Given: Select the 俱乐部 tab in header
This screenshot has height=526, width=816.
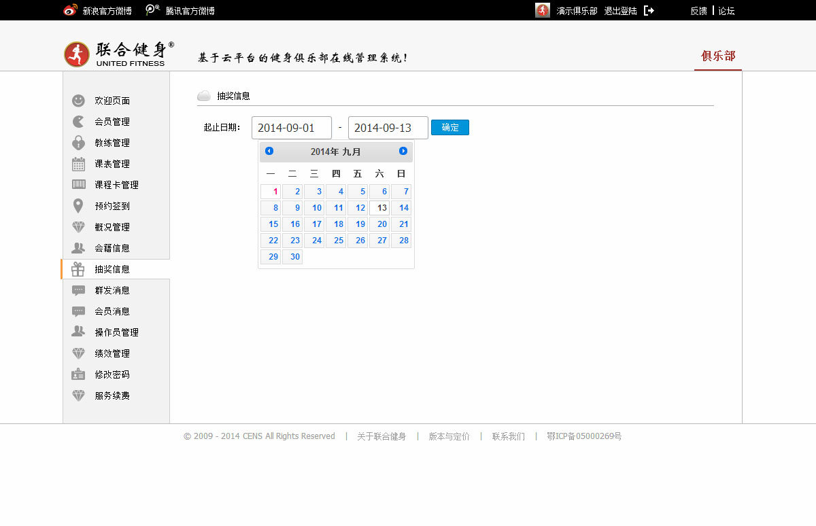Looking at the screenshot, I should point(718,56).
